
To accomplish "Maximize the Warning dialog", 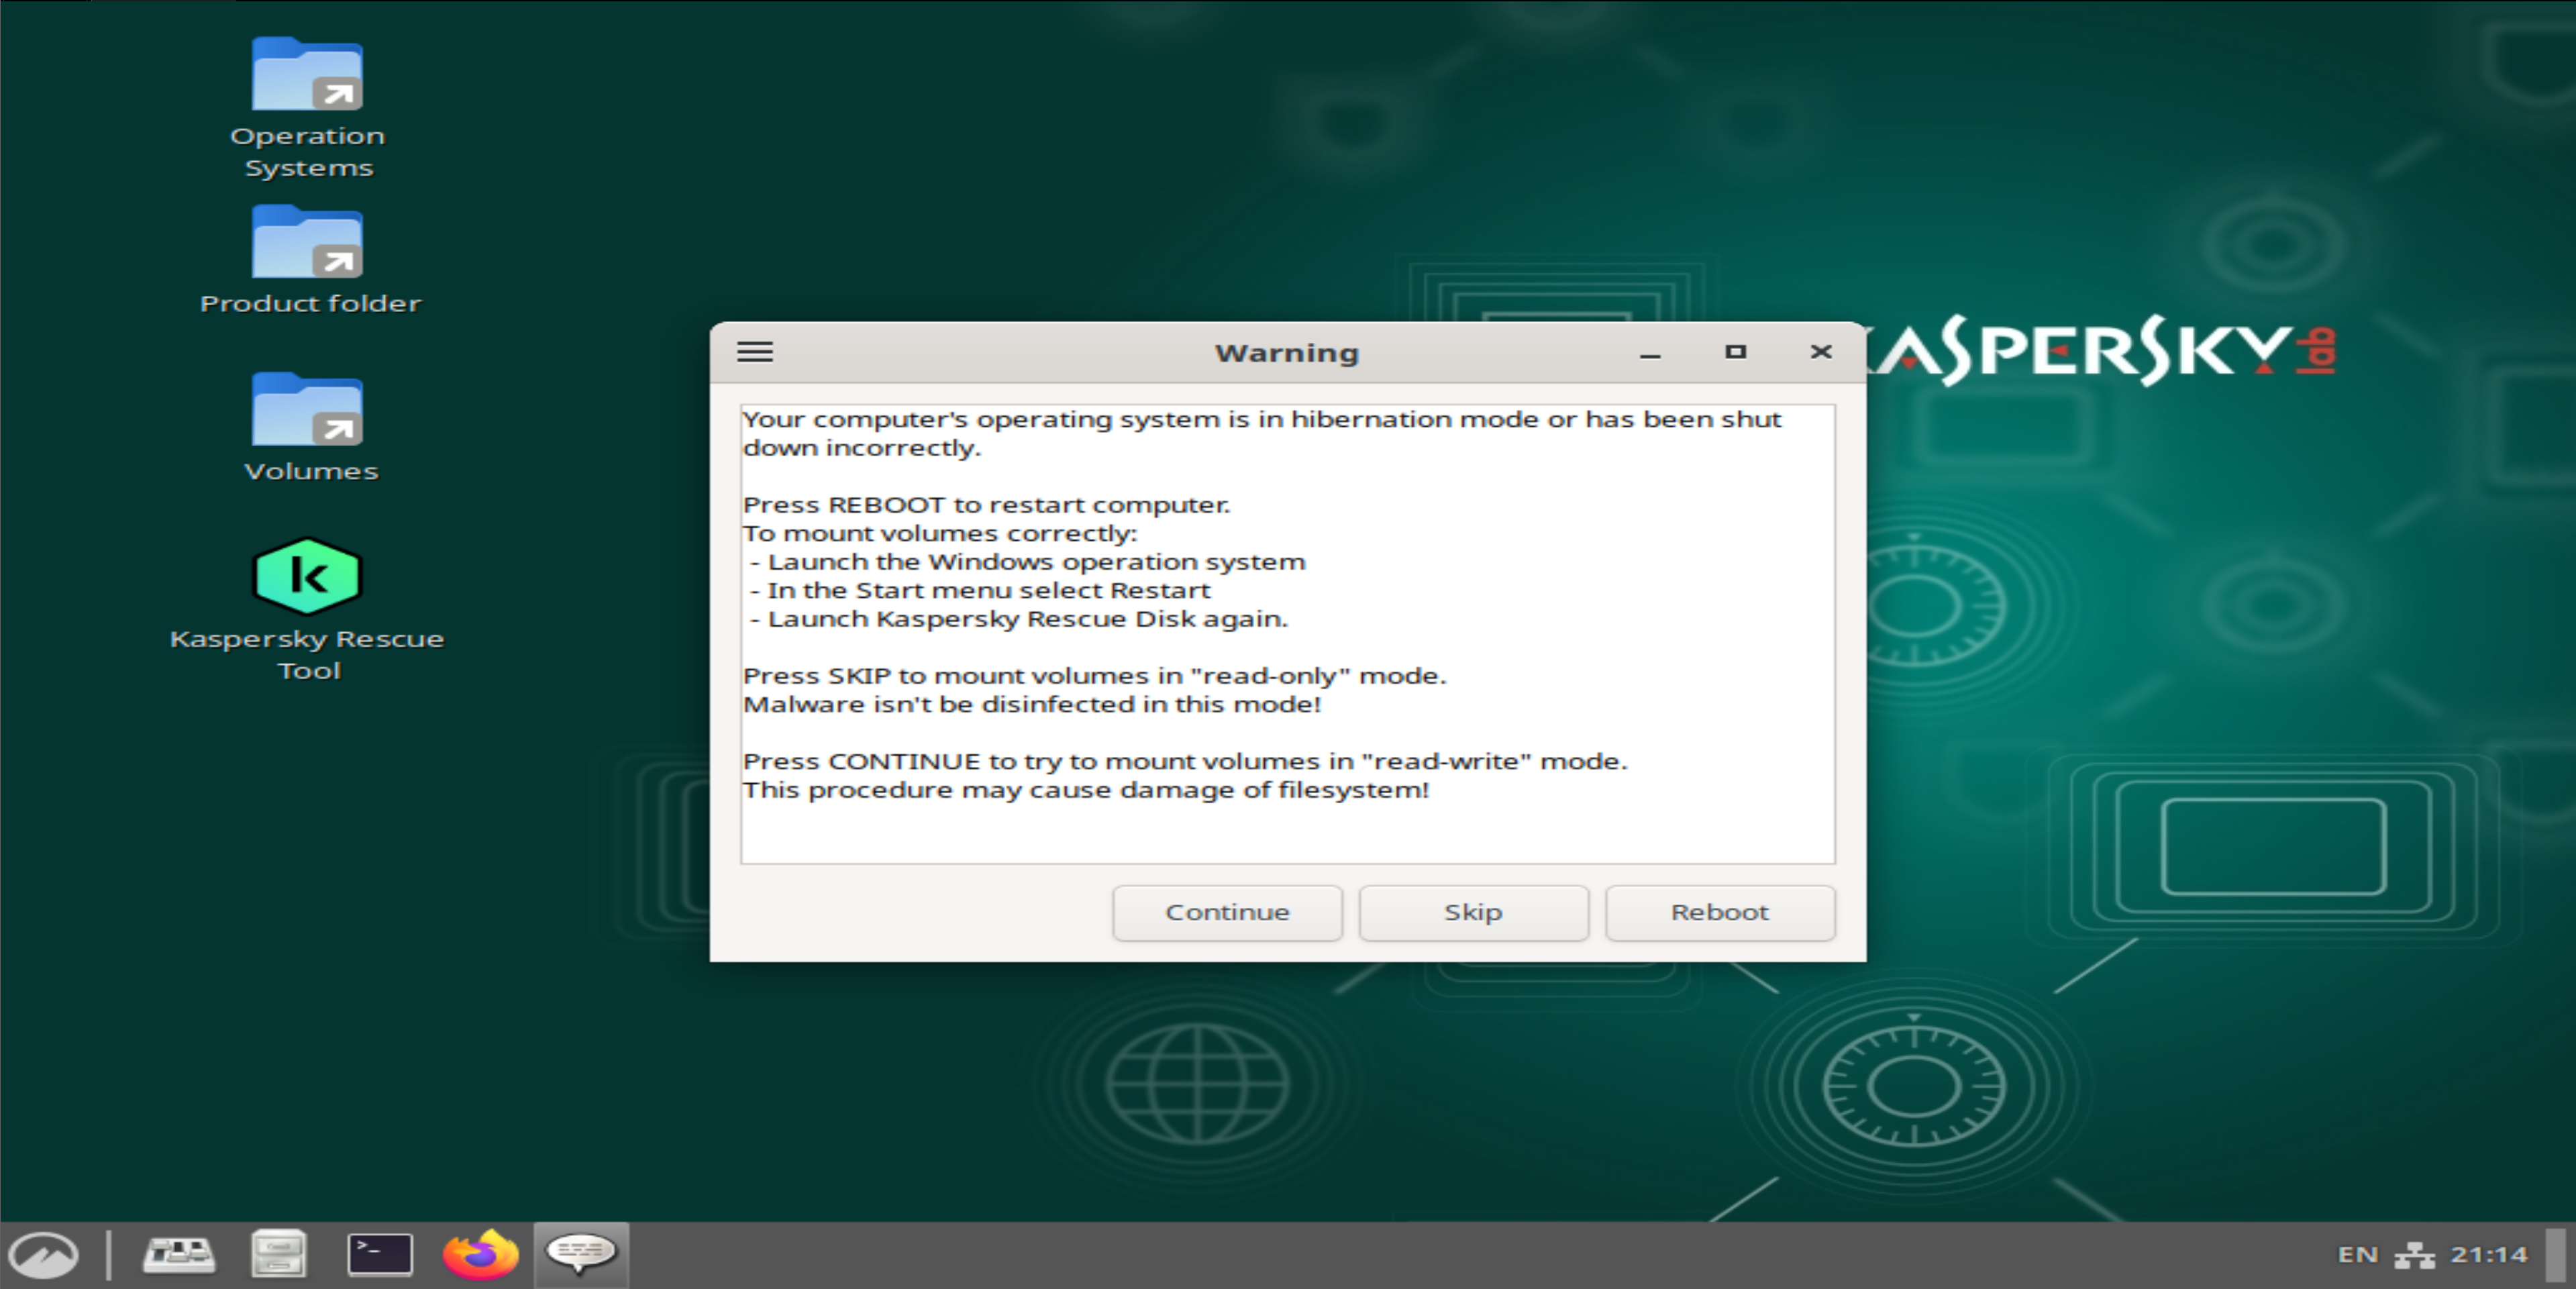I will coord(1736,352).
